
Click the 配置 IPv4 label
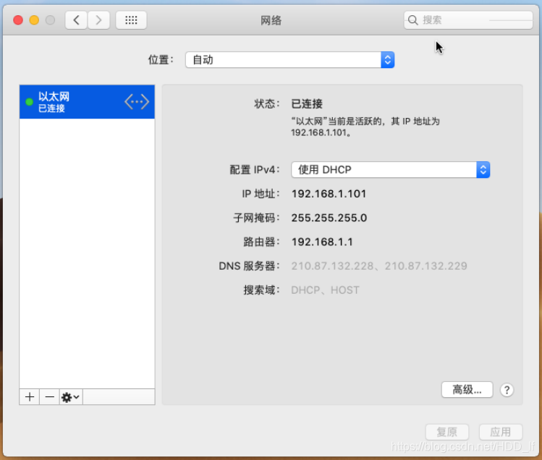255,170
